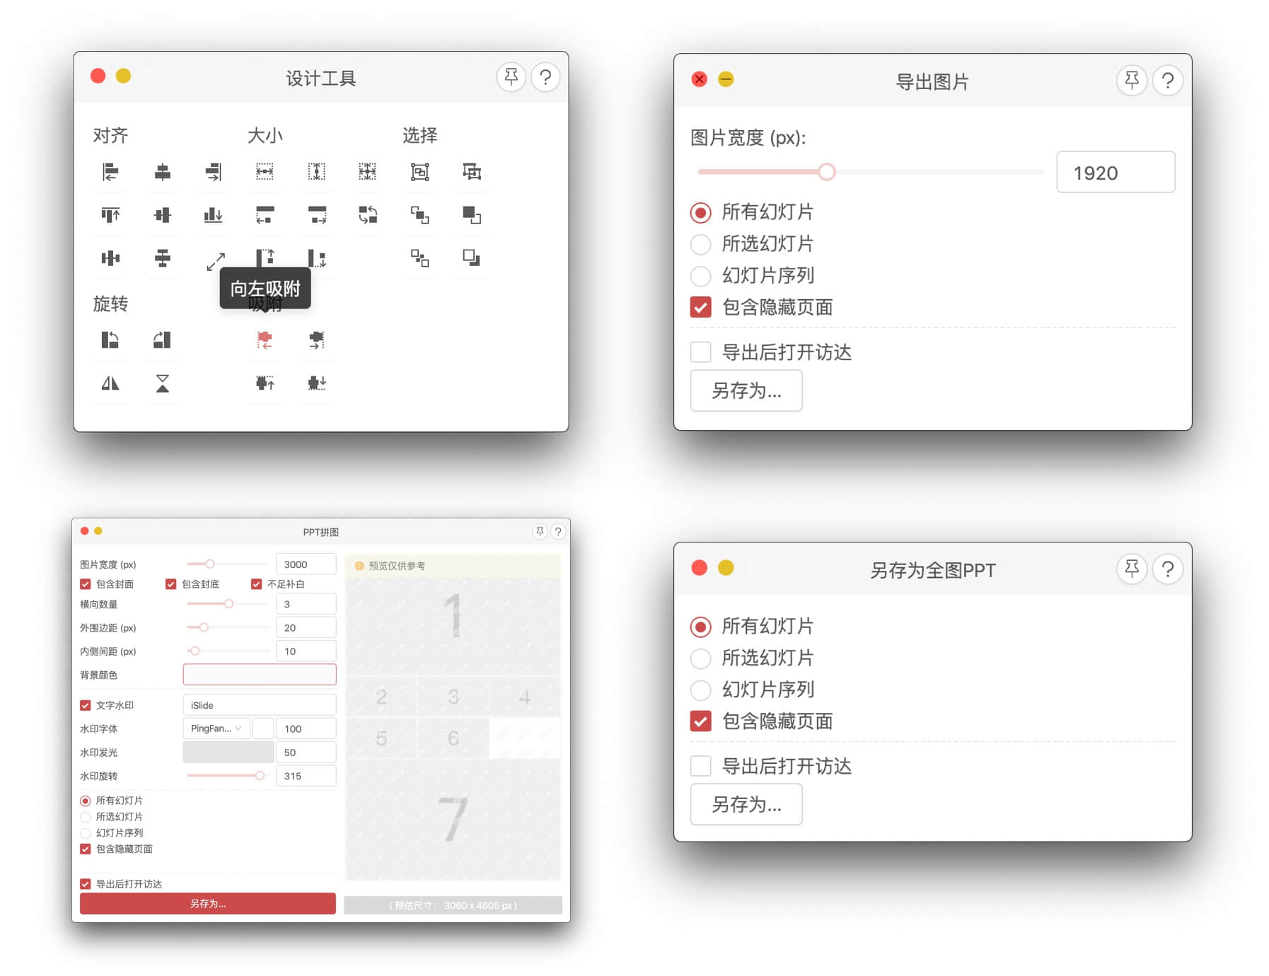
Task: Pin the 导出图片 window with pin icon
Action: click(x=1131, y=81)
